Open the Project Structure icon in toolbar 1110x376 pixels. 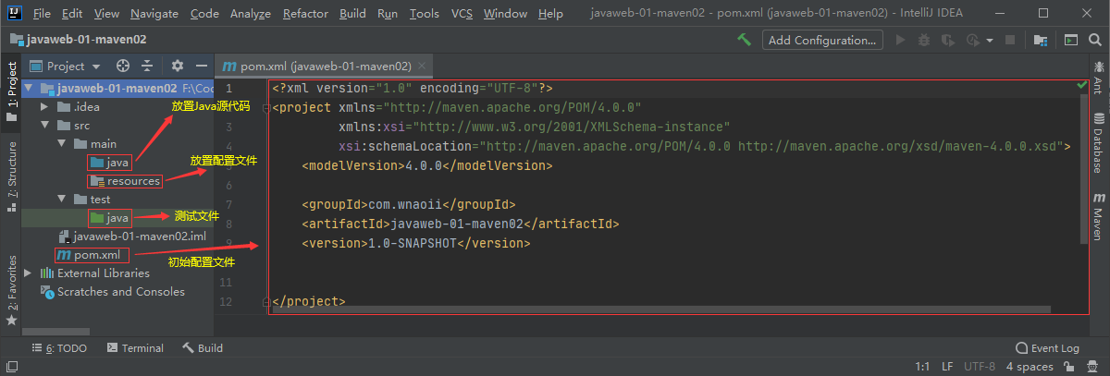1041,40
